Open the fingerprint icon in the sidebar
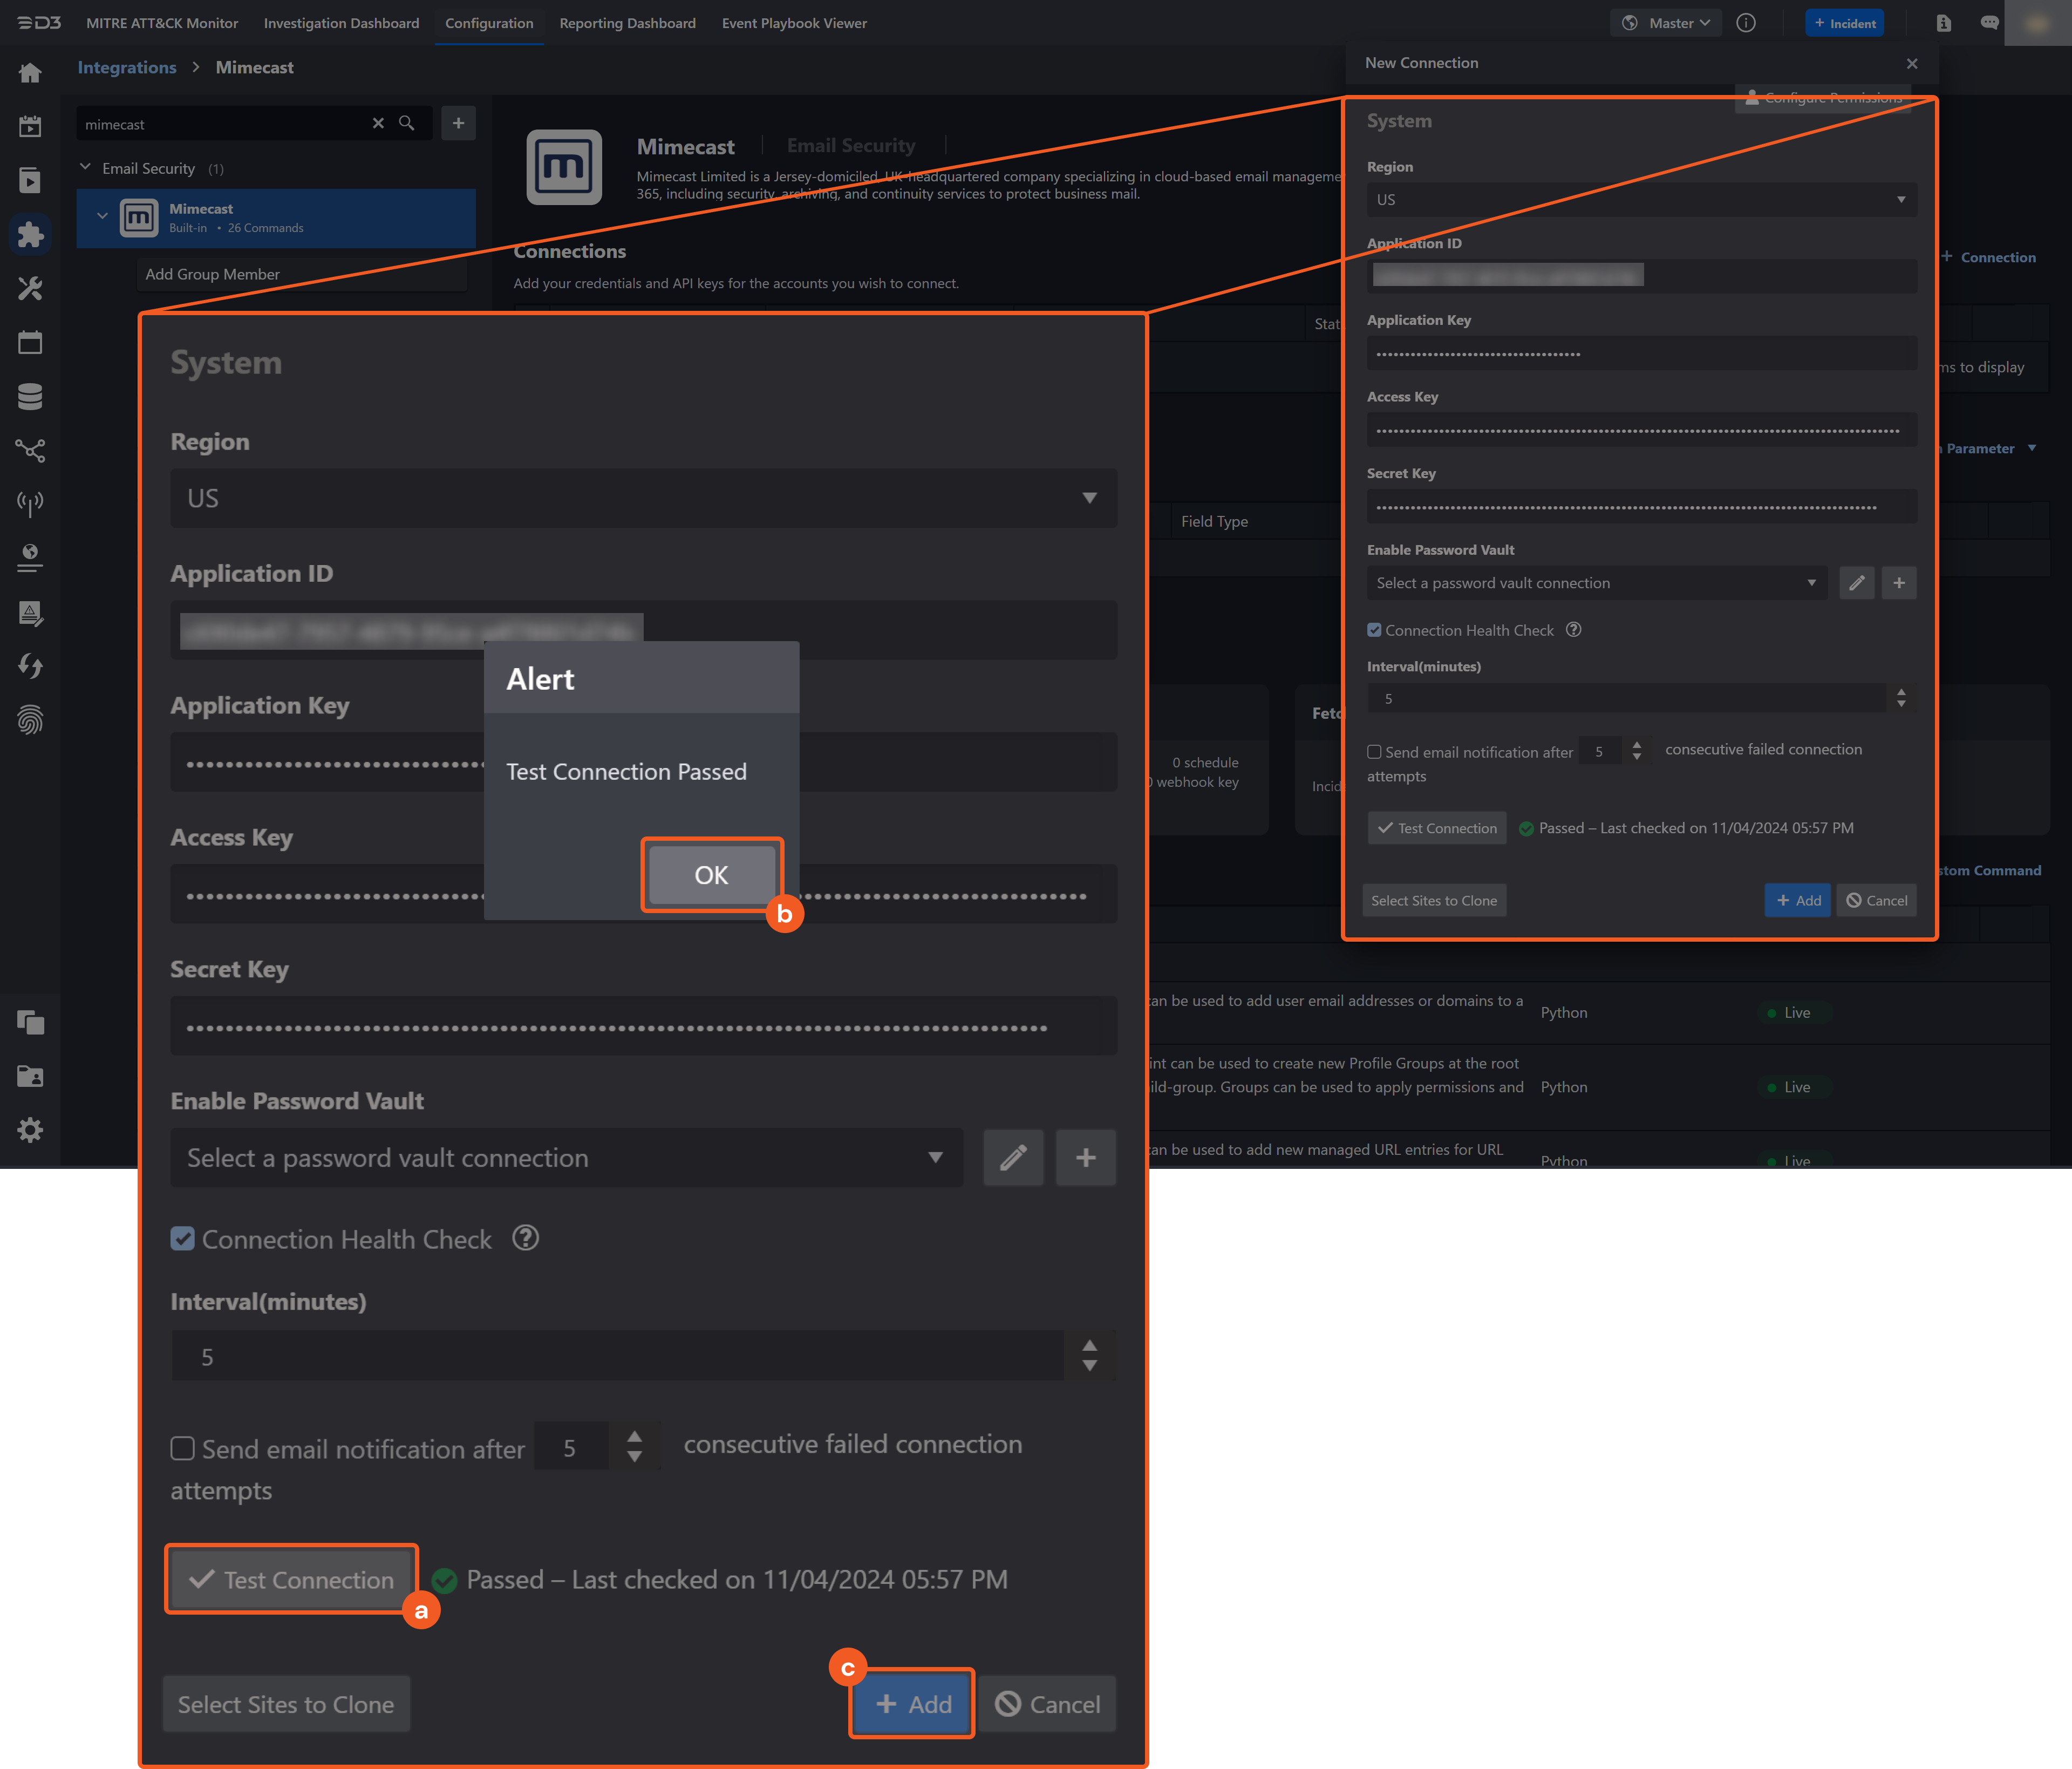This screenshot has width=2072, height=1769. 31,721
